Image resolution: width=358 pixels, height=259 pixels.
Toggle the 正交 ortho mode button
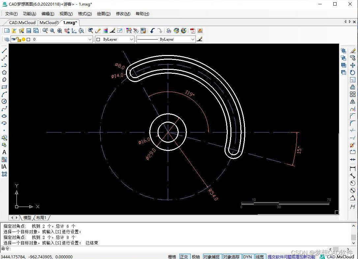point(184,257)
